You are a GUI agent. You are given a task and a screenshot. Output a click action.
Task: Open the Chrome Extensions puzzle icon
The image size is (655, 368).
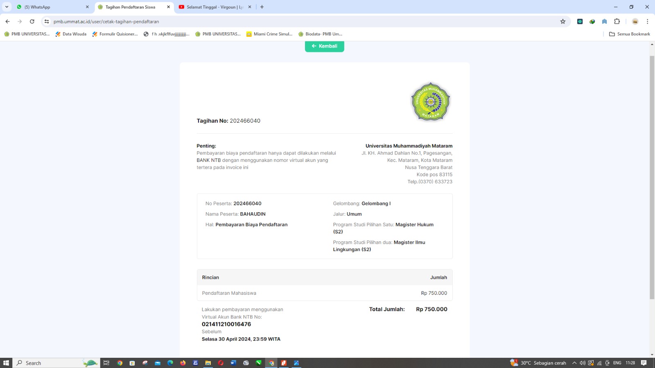click(x=617, y=22)
